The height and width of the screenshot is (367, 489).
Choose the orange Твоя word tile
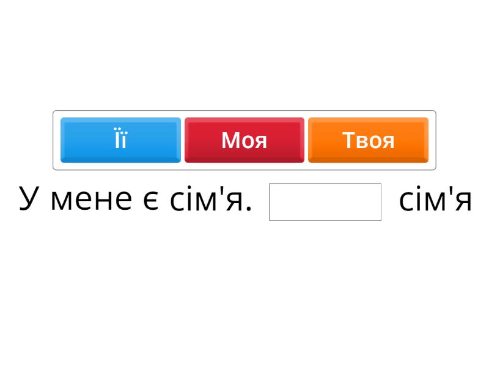368,140
